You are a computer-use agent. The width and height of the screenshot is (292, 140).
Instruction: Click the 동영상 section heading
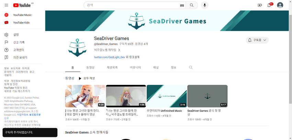(70, 78)
